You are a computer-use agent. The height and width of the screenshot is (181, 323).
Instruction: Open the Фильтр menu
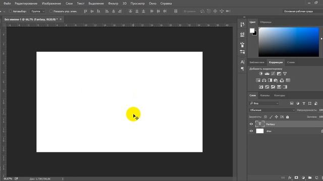click(x=113, y=4)
